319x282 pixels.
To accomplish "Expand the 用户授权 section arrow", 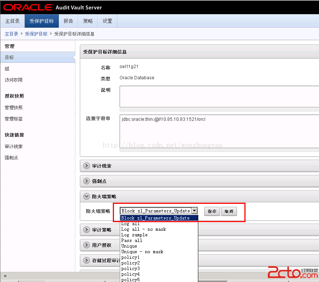I will point(87,245).
